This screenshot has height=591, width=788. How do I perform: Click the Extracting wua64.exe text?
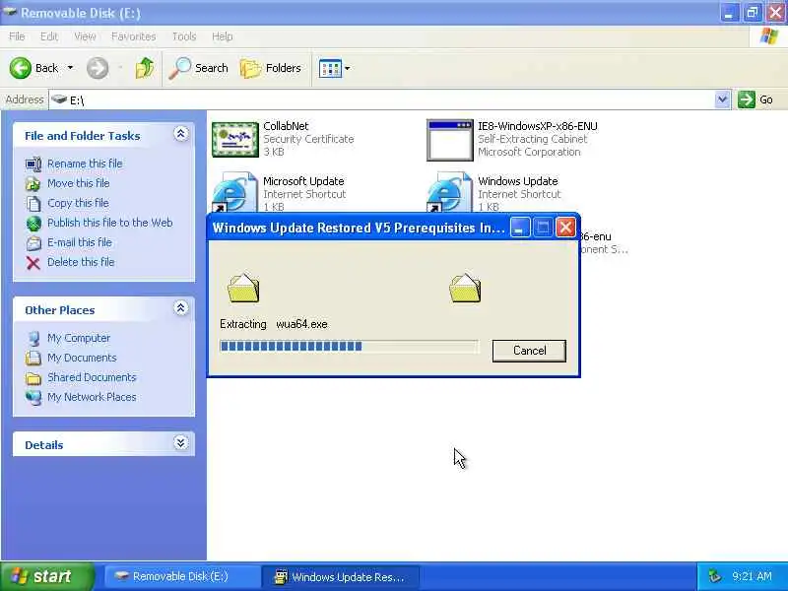click(274, 324)
